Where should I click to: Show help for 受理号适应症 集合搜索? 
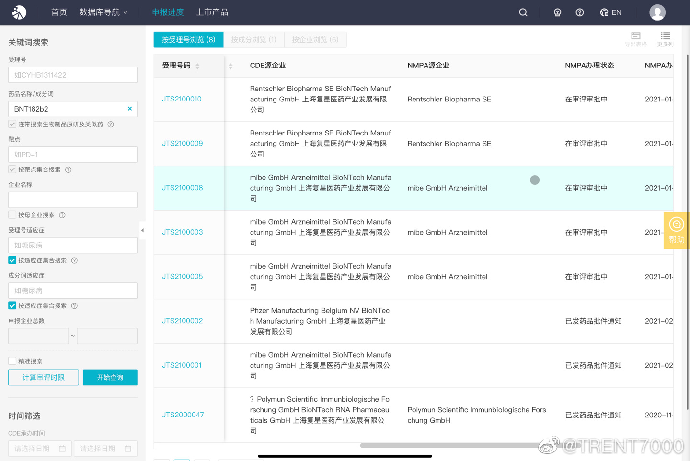click(74, 261)
